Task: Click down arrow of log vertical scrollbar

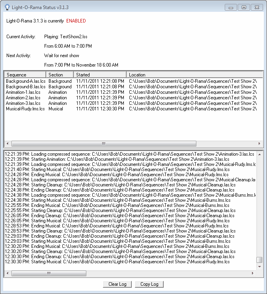Action: pos(260,267)
